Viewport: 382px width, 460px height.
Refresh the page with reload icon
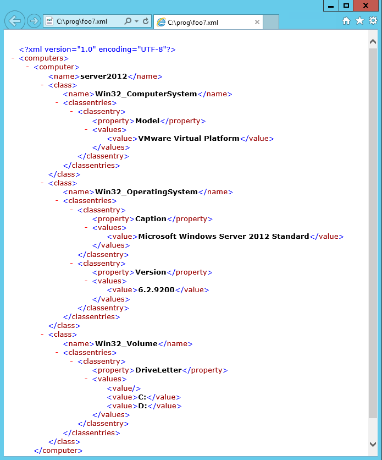tap(146, 21)
